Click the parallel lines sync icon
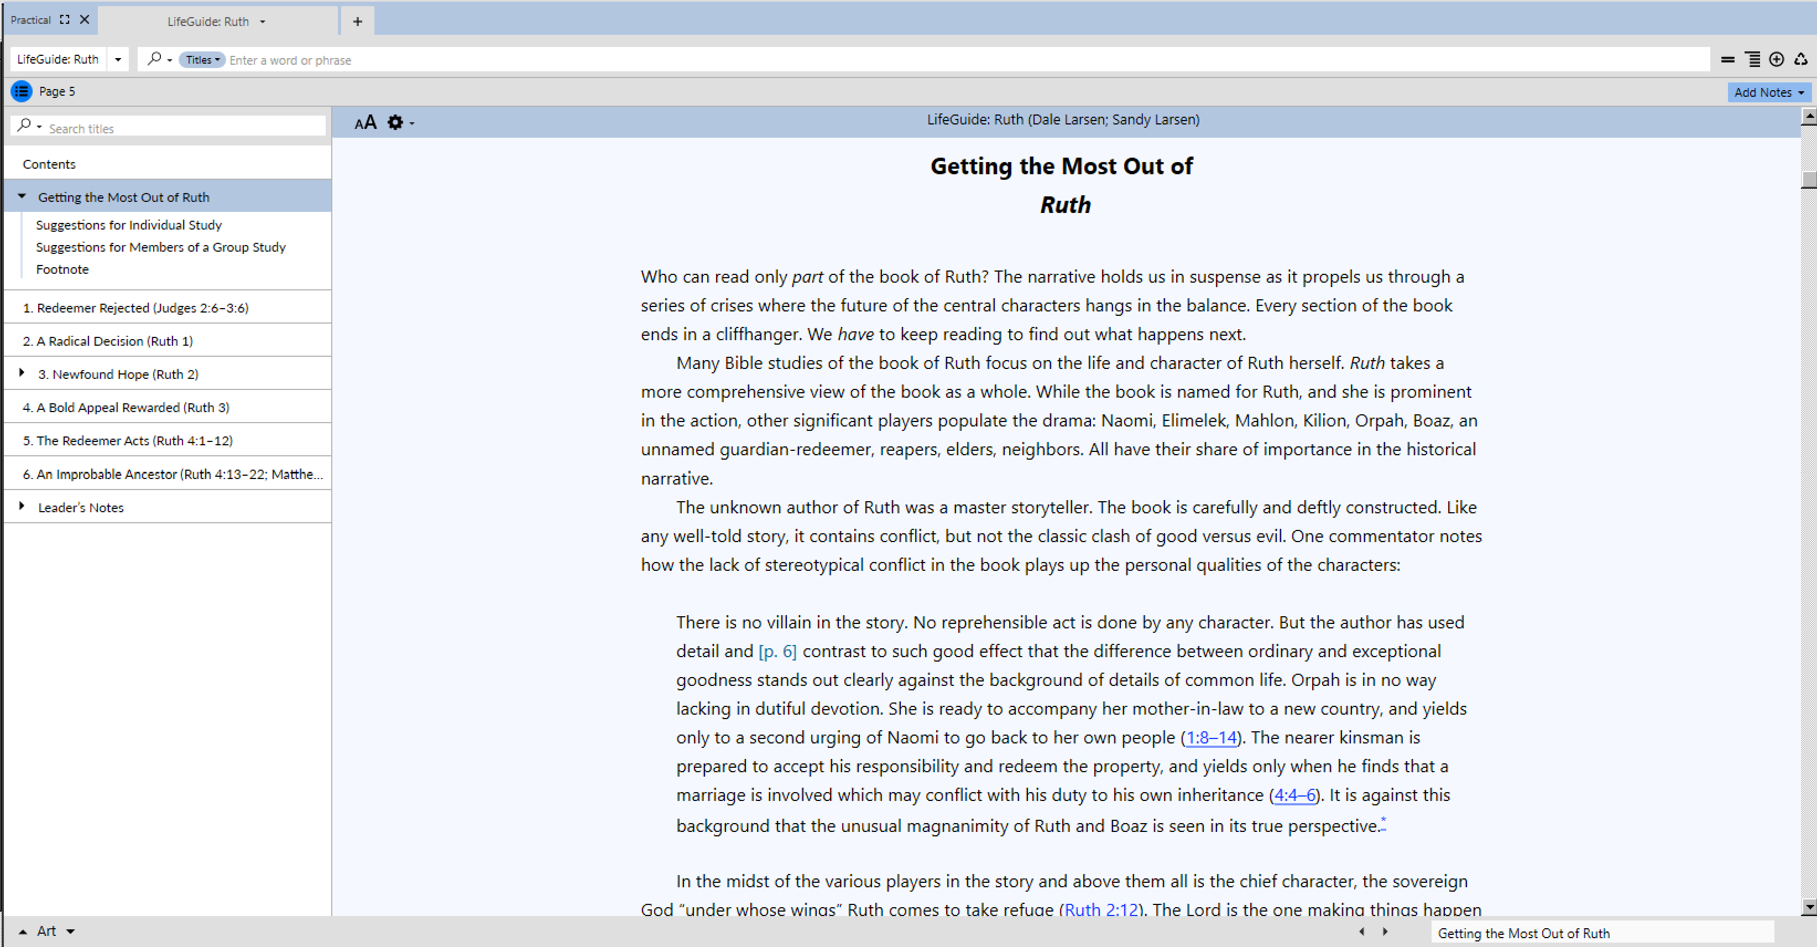This screenshot has height=947, width=1817. [x=1727, y=60]
